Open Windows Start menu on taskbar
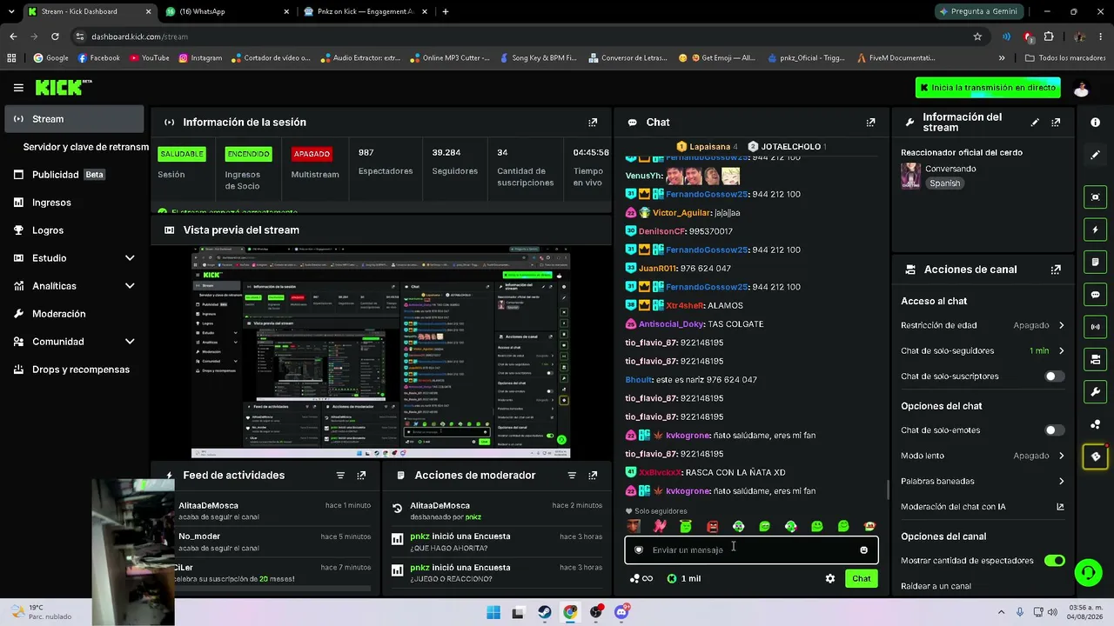Image resolution: width=1114 pixels, height=626 pixels. 493,612
